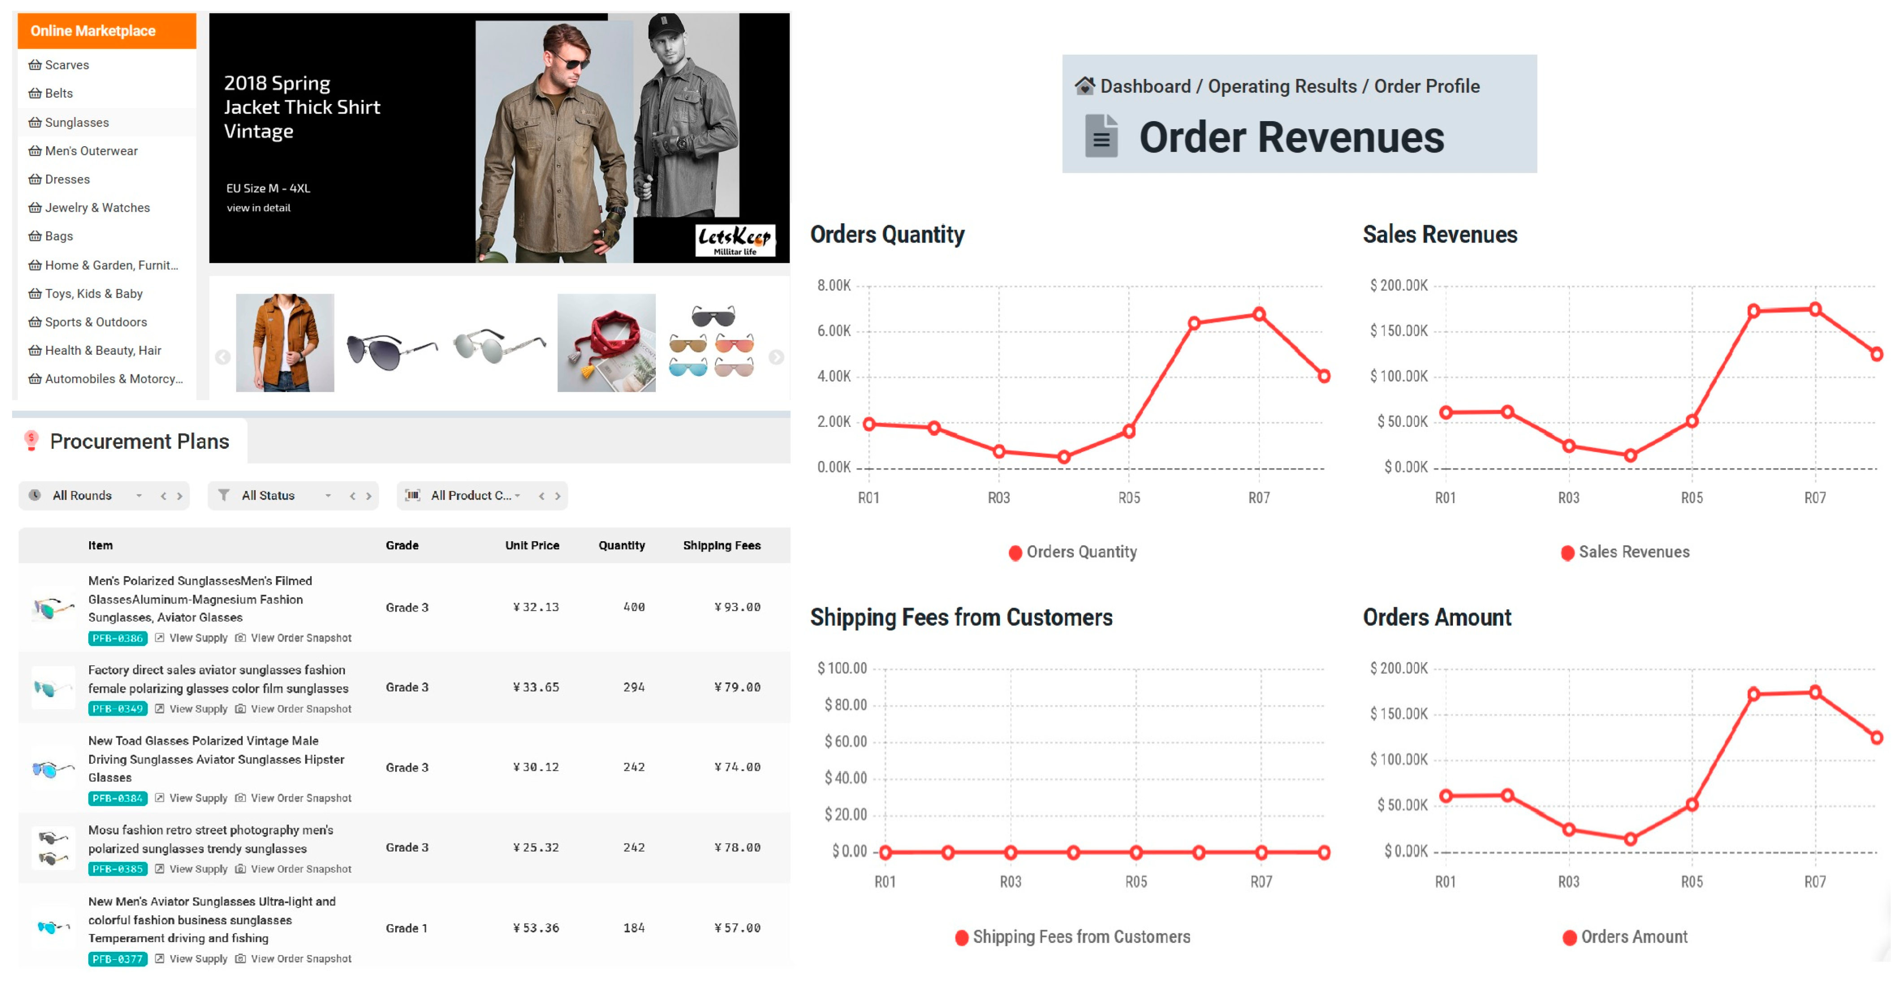Toggle Sales Revenues legend series

[x=1624, y=552]
